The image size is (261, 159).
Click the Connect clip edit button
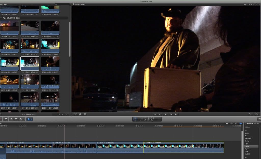[11, 119]
